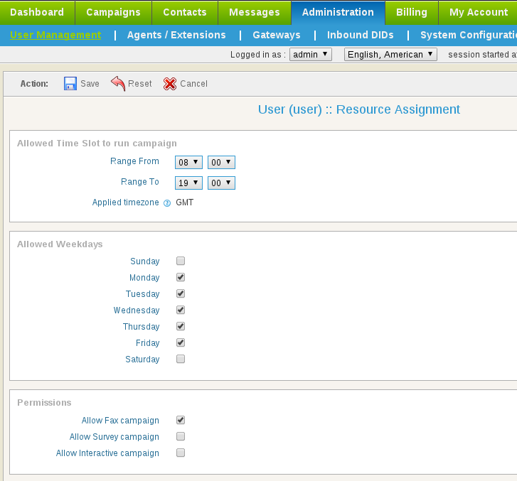Open the Gateways submenu link
Image resolution: width=517 pixels, height=481 pixels.
(277, 35)
